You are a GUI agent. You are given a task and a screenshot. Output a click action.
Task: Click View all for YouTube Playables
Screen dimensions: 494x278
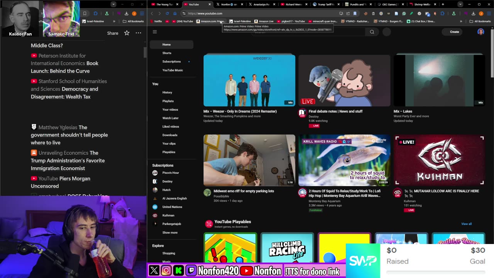466,224
